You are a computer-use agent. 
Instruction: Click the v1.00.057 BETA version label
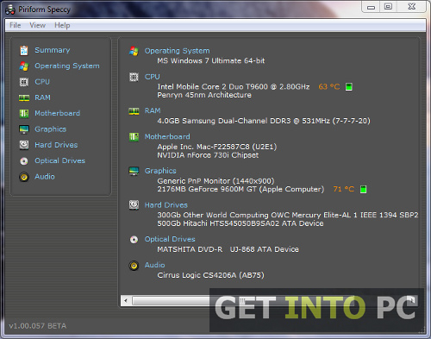coord(38,326)
